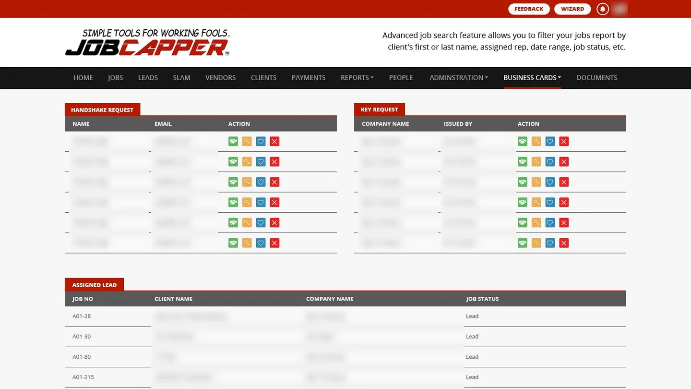Select job number A01-80
691x389 pixels.
(x=82, y=357)
